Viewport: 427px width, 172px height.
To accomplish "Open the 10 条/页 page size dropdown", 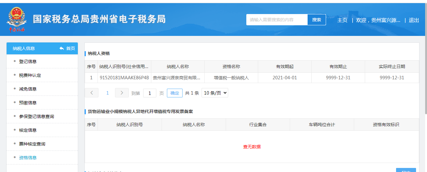I will pos(215,93).
